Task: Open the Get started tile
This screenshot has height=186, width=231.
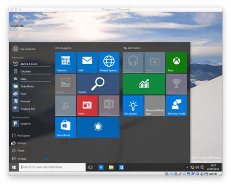Action: (x=133, y=106)
